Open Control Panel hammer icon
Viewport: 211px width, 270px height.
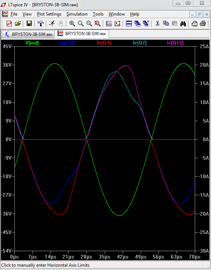[x=41, y=23]
